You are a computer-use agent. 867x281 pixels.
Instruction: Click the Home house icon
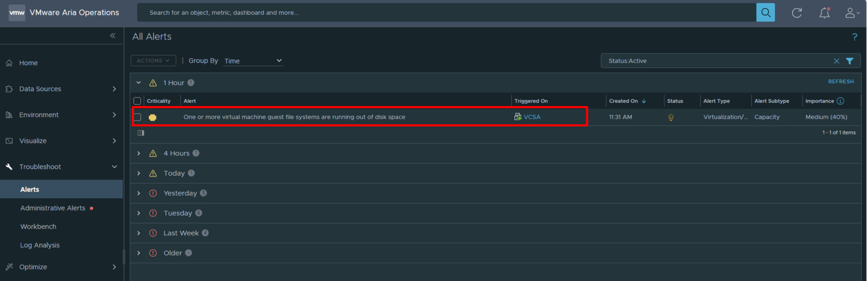[x=9, y=63]
